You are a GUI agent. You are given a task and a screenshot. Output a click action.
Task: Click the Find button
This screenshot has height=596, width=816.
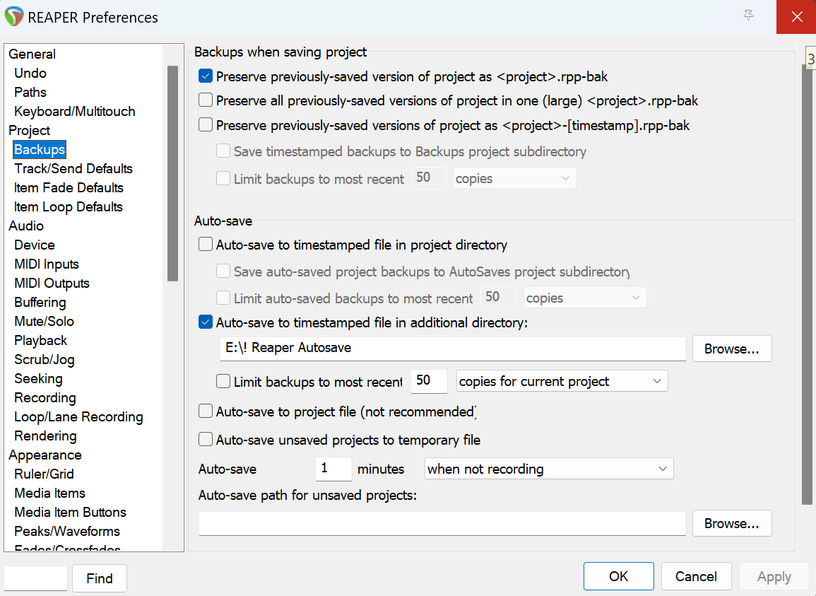click(x=100, y=578)
